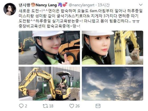Open the selfie photo with the excavator arm
The image size is (148, 111).
(113, 48)
